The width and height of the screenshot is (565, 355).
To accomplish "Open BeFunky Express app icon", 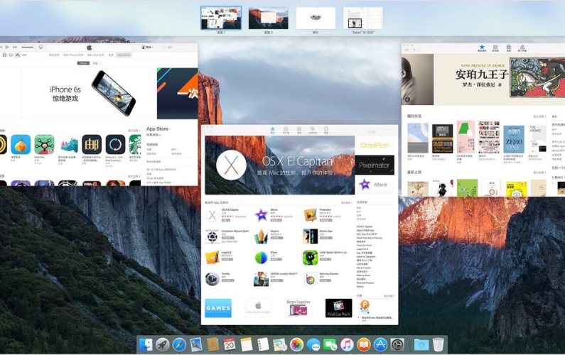I will tap(310, 279).
